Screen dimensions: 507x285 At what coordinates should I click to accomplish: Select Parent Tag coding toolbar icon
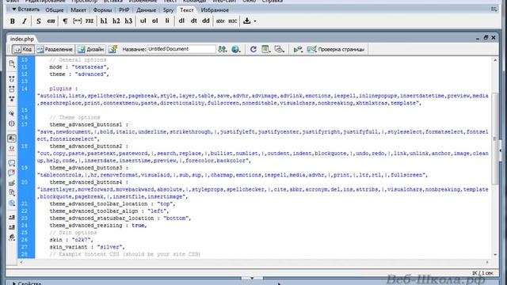(12, 114)
